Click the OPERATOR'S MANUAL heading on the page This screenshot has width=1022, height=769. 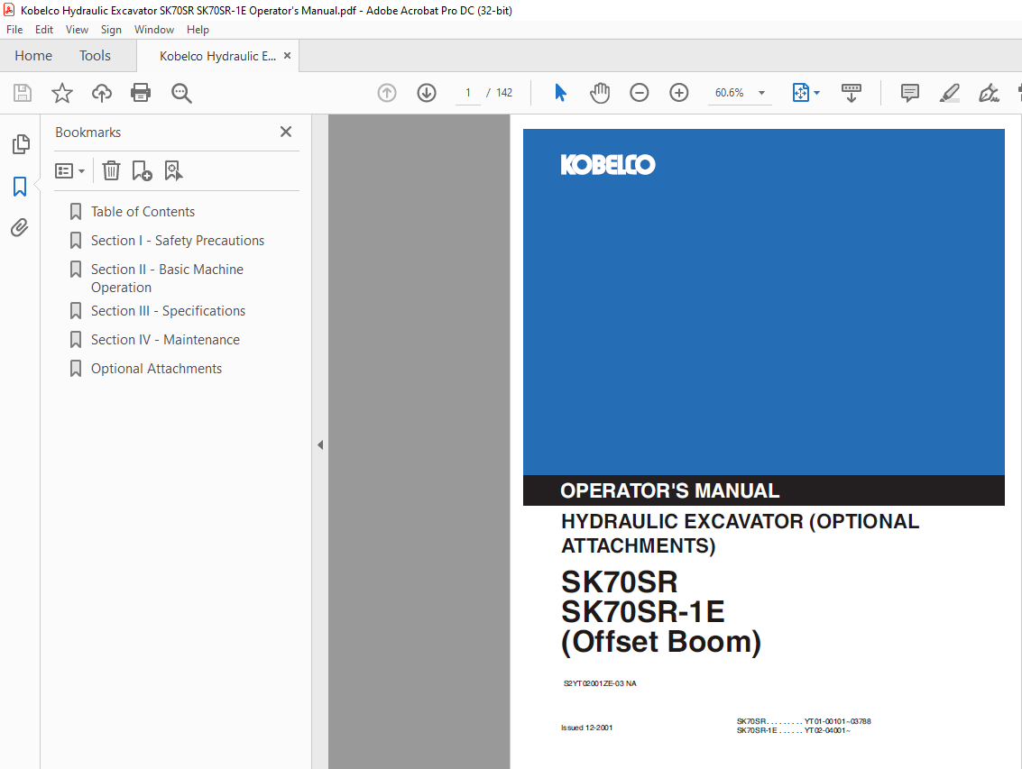[x=670, y=490]
